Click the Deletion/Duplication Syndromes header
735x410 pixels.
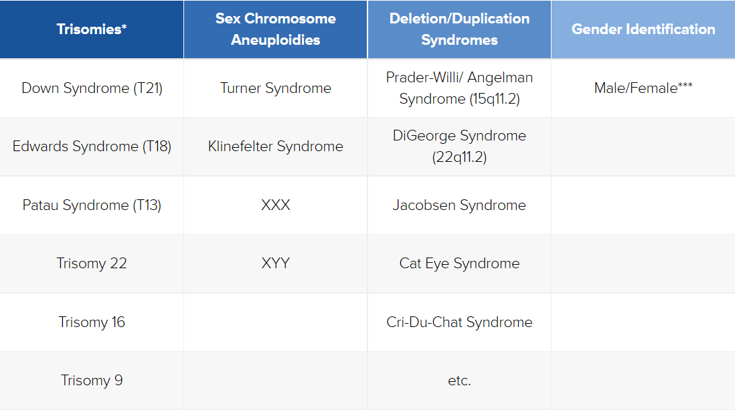(x=459, y=29)
